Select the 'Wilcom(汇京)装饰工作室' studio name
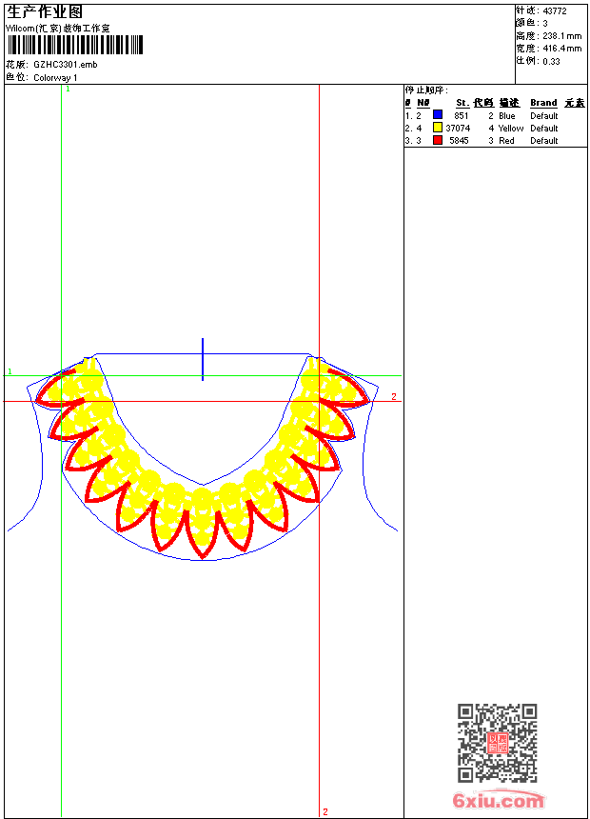 tap(58, 29)
